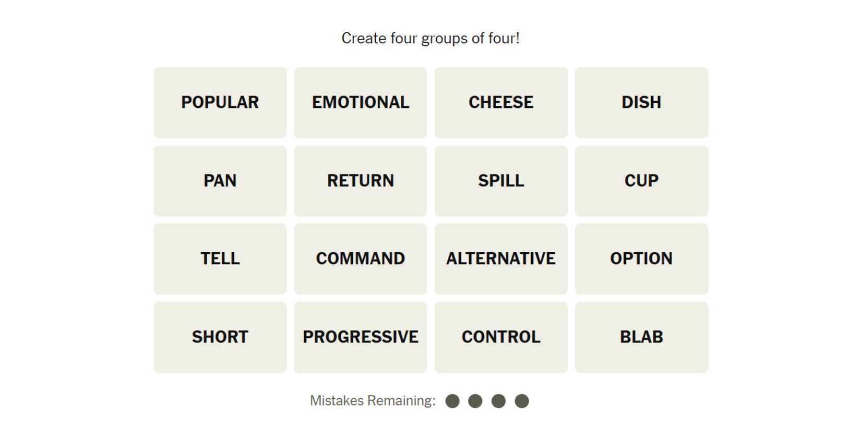Tap the BLAB tile
The height and width of the screenshot is (430, 861).
pos(641,337)
